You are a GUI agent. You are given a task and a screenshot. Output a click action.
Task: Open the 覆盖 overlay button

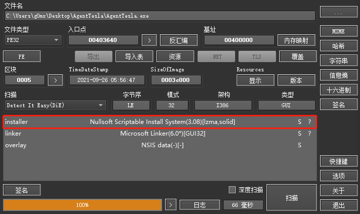[298, 56]
